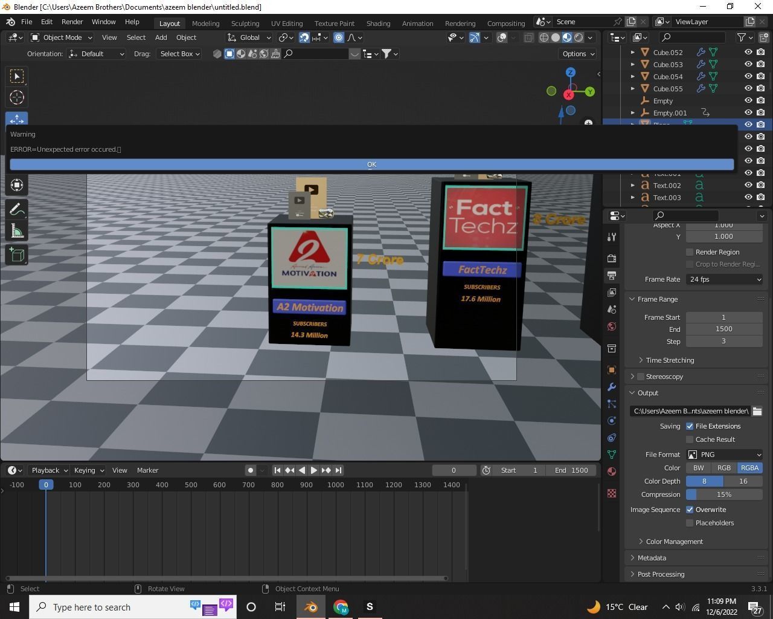The image size is (773, 619).
Task: Disable render camera icon for Cube.055
Action: (761, 88)
